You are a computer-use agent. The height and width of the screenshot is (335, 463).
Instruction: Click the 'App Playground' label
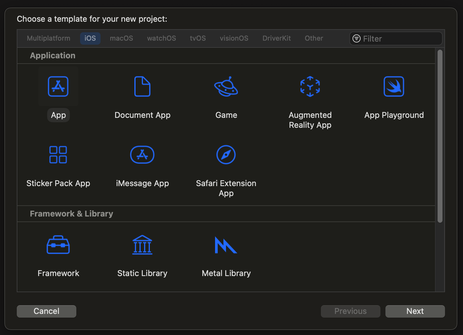pos(394,115)
